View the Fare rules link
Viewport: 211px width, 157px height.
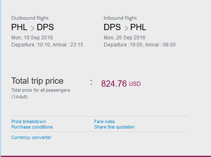(x=104, y=121)
